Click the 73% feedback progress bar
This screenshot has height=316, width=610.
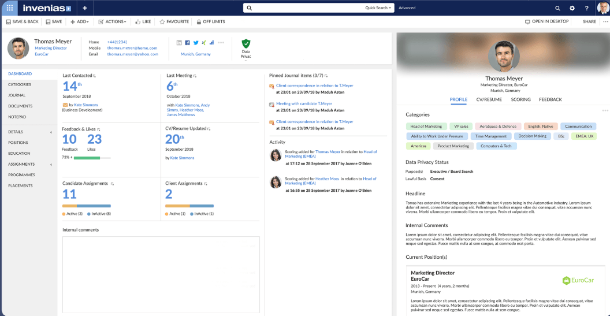92,158
